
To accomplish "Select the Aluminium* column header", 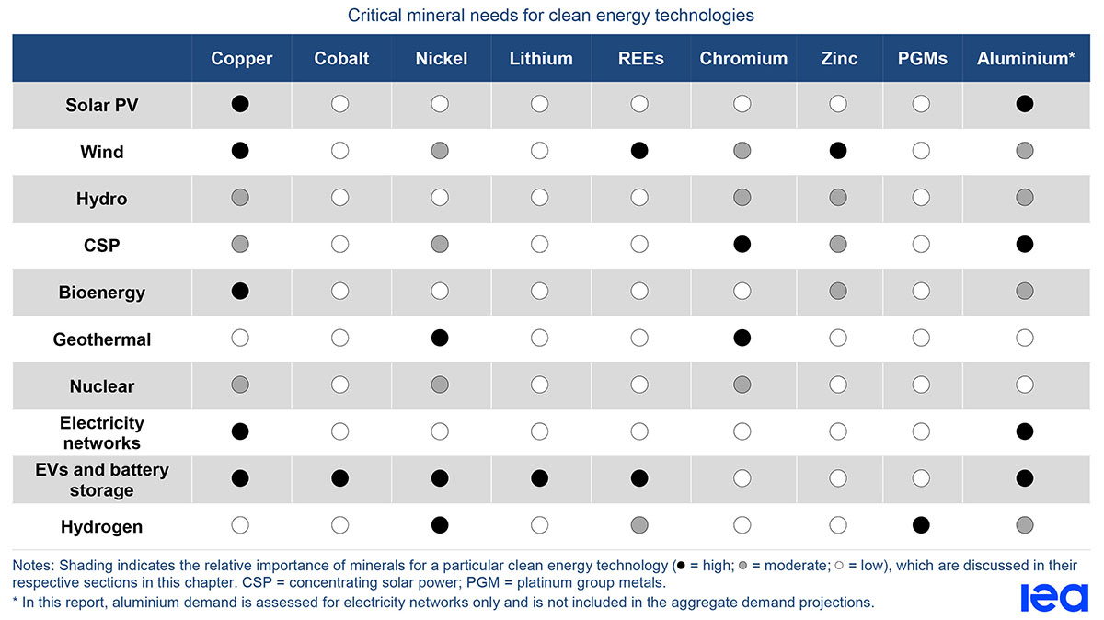I will (x=1026, y=58).
